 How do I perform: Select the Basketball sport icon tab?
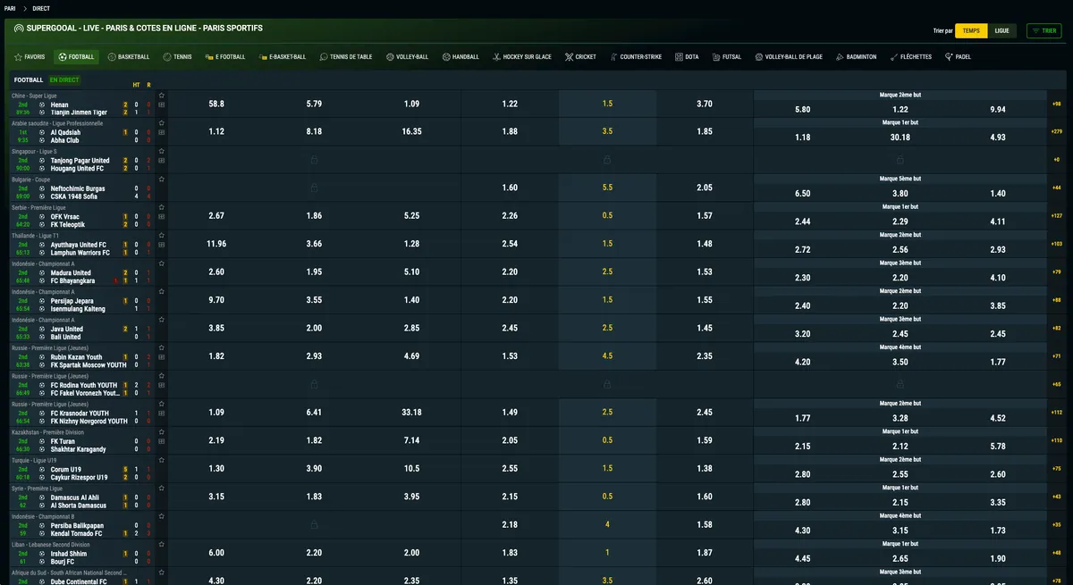click(129, 57)
